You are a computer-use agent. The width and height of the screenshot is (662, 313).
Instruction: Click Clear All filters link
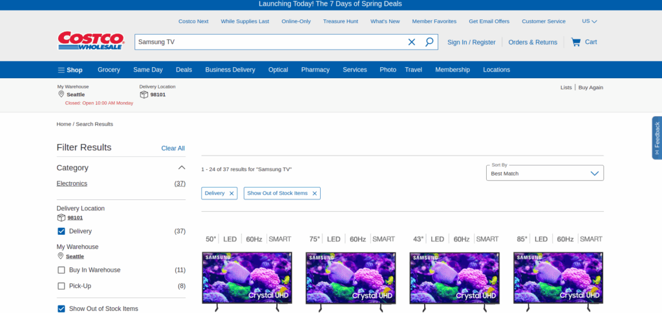173,148
